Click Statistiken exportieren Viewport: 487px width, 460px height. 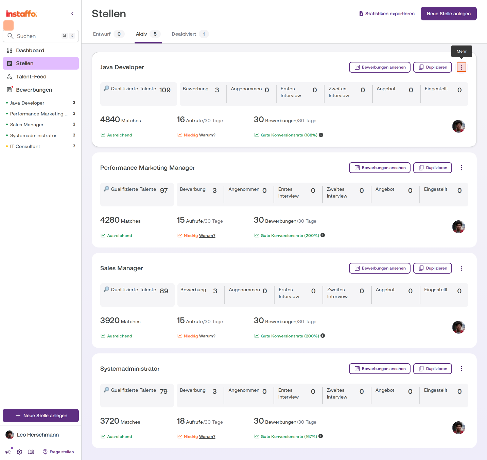point(387,14)
